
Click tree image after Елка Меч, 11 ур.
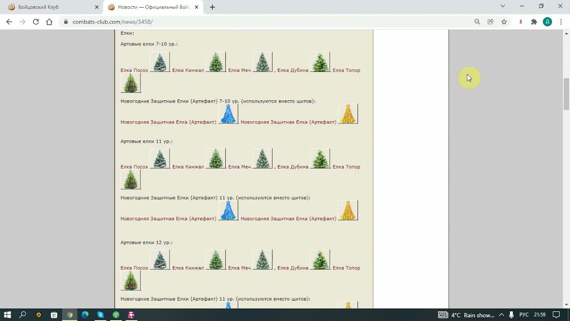coord(263,159)
